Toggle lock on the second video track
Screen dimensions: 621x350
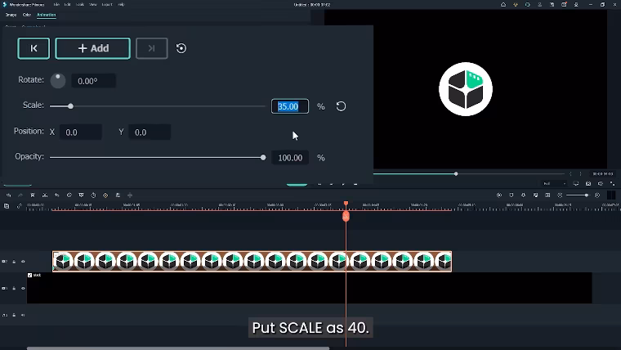click(x=14, y=288)
